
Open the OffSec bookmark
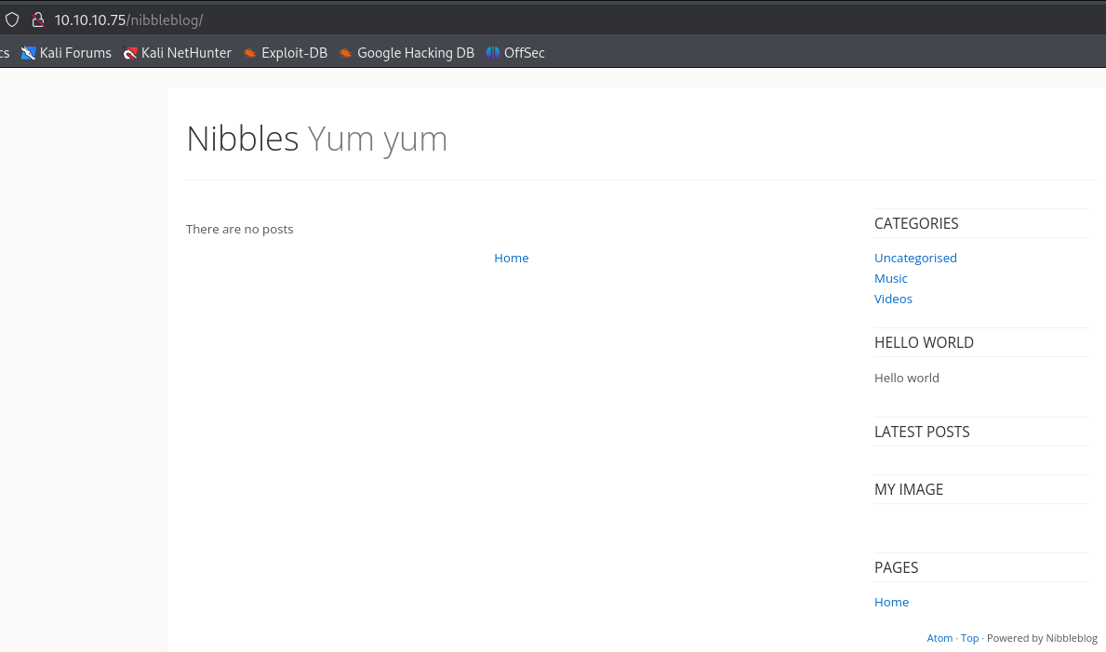coord(515,53)
